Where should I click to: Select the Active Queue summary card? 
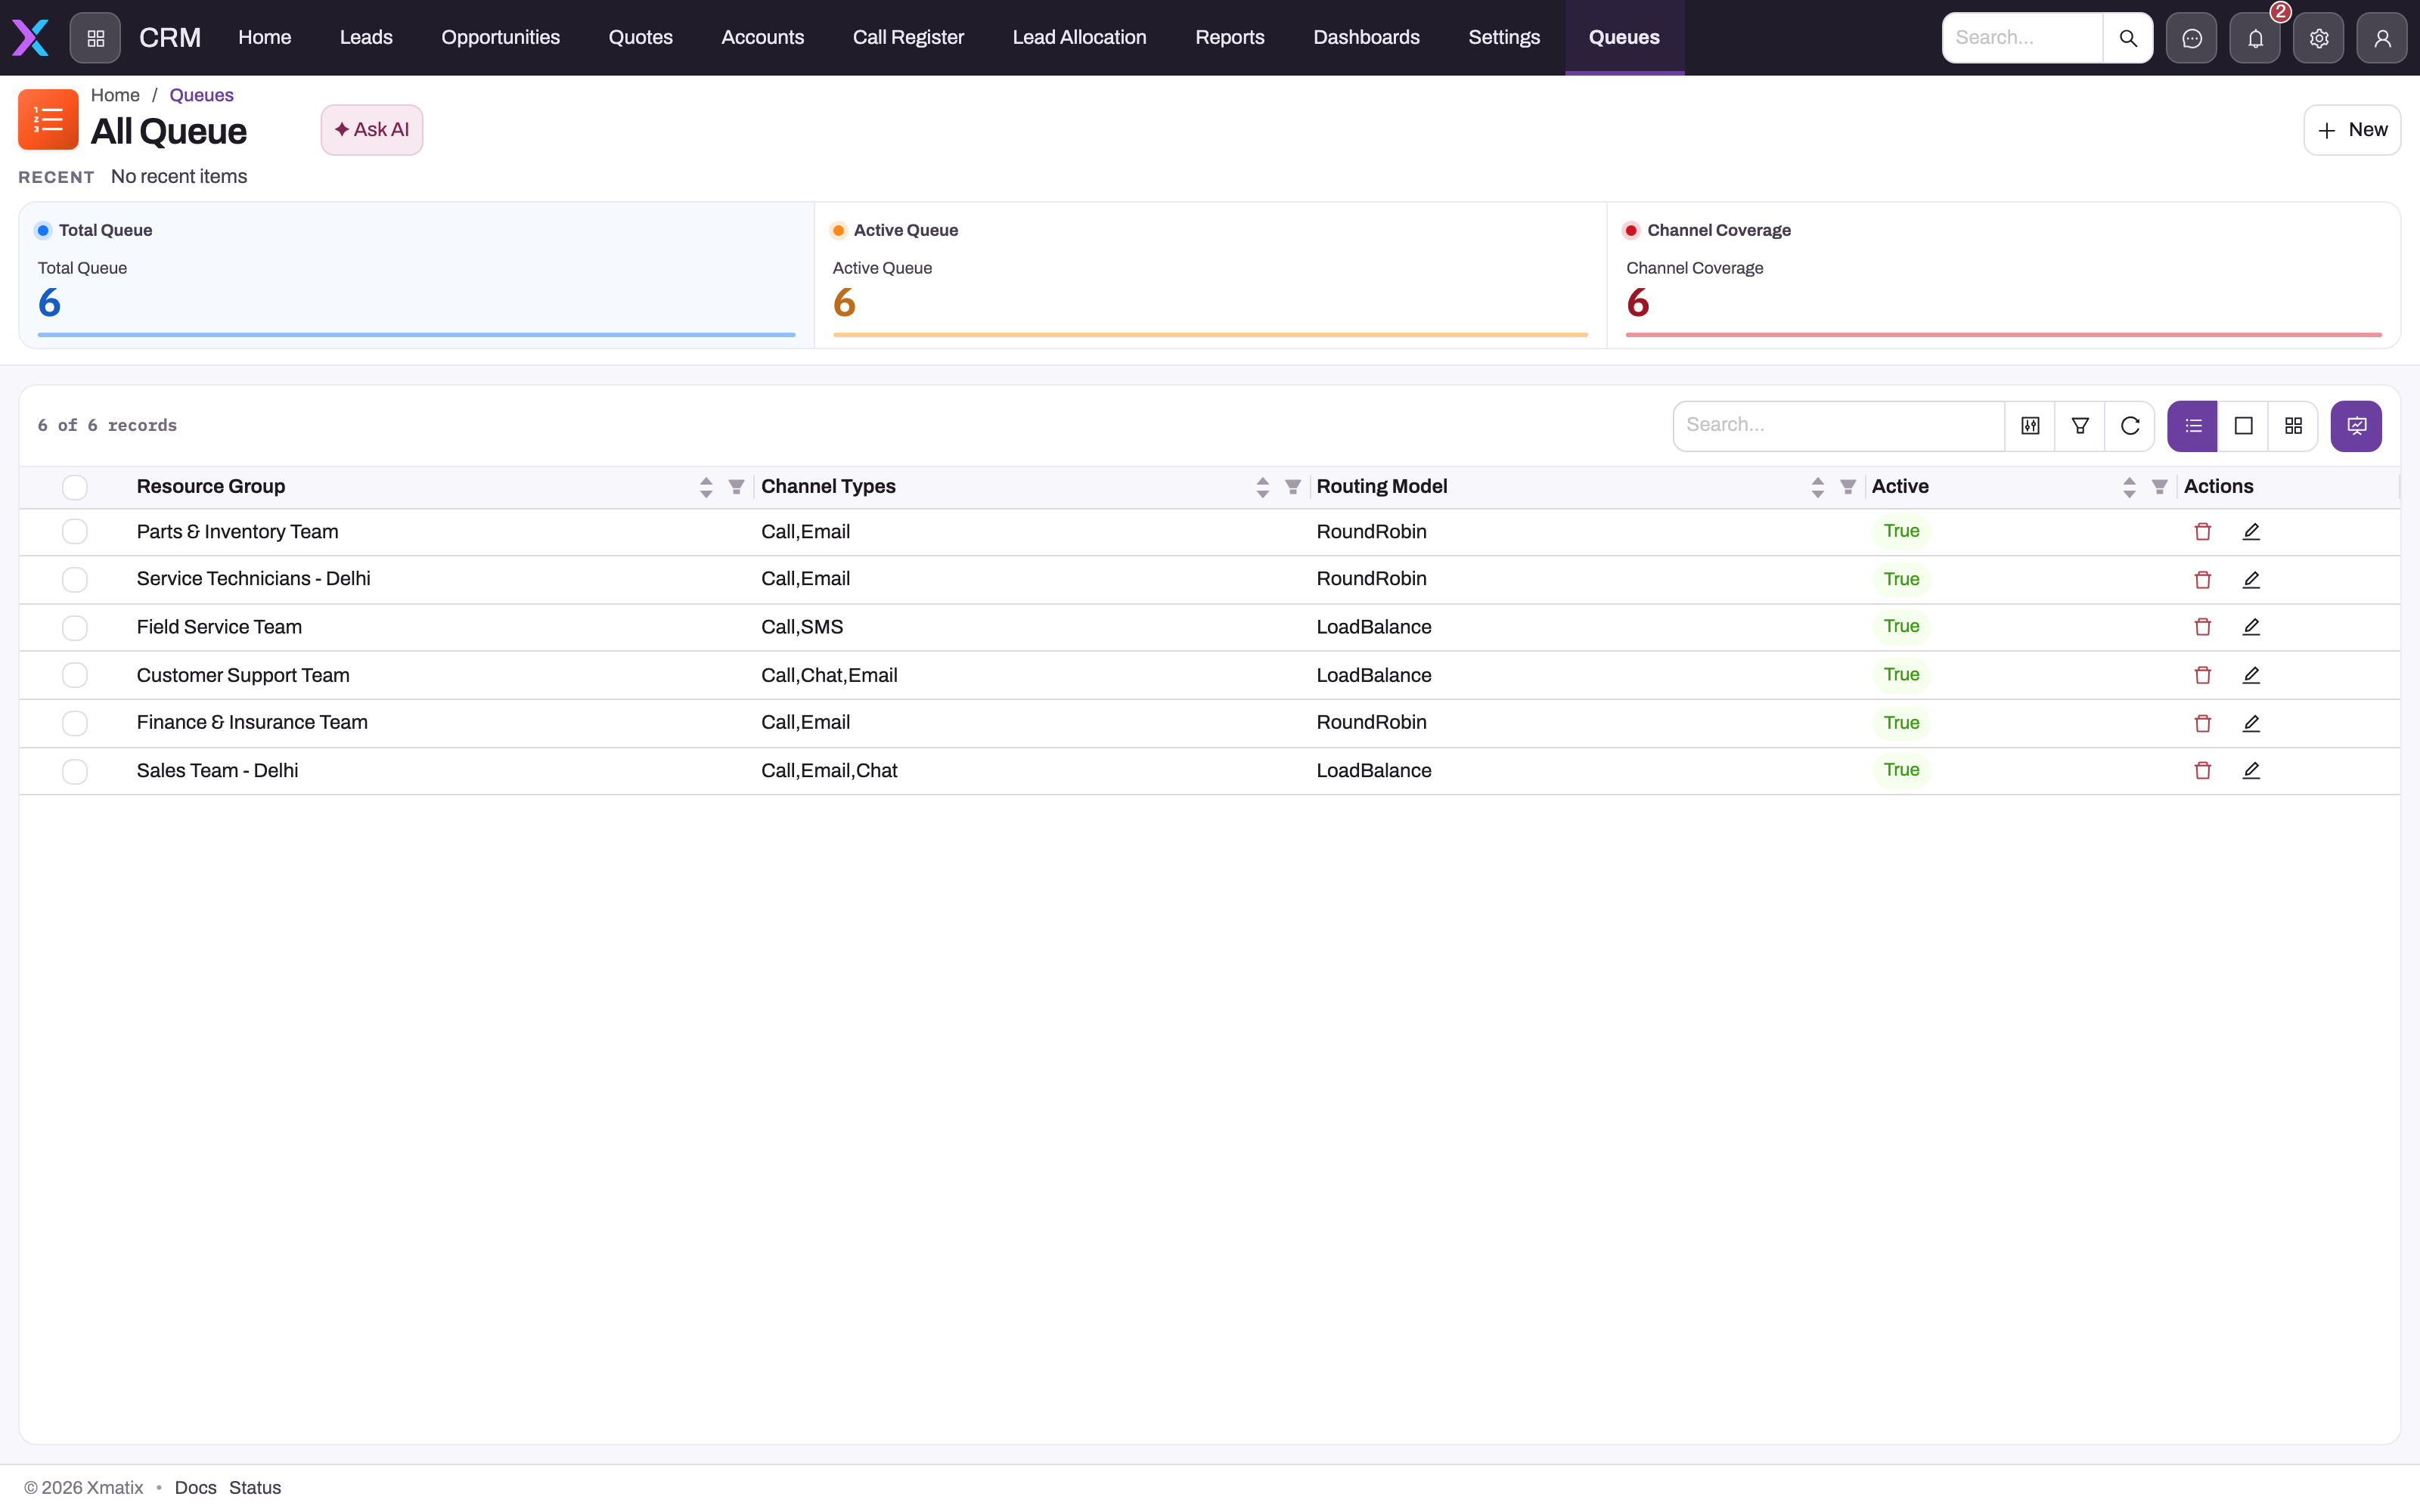(1210, 276)
